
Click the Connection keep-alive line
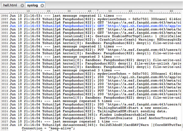point(48,128)
